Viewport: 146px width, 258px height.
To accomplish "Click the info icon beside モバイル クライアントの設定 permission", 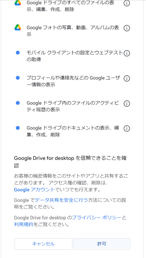I will click(x=127, y=53).
